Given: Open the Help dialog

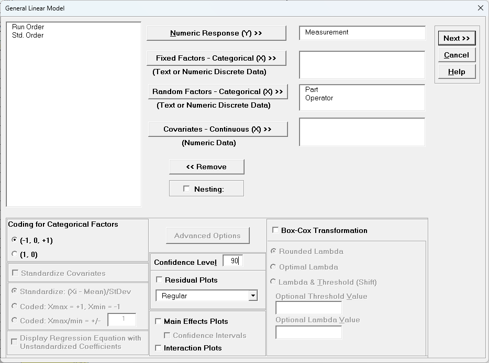Looking at the screenshot, I should pyautogui.click(x=456, y=72).
